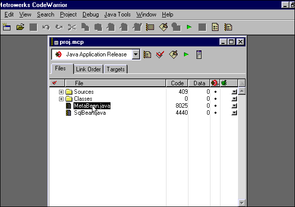Click the file list scrollbar down arrow

click(242, 203)
